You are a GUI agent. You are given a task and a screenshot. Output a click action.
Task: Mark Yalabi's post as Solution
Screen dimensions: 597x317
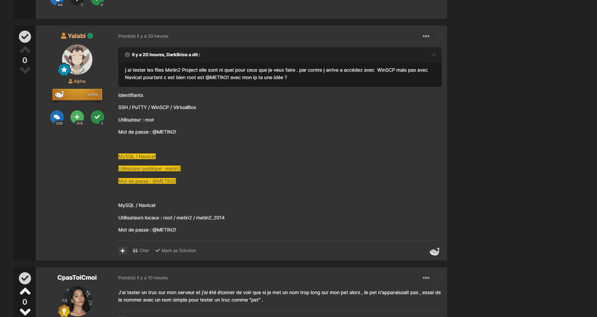click(x=176, y=251)
